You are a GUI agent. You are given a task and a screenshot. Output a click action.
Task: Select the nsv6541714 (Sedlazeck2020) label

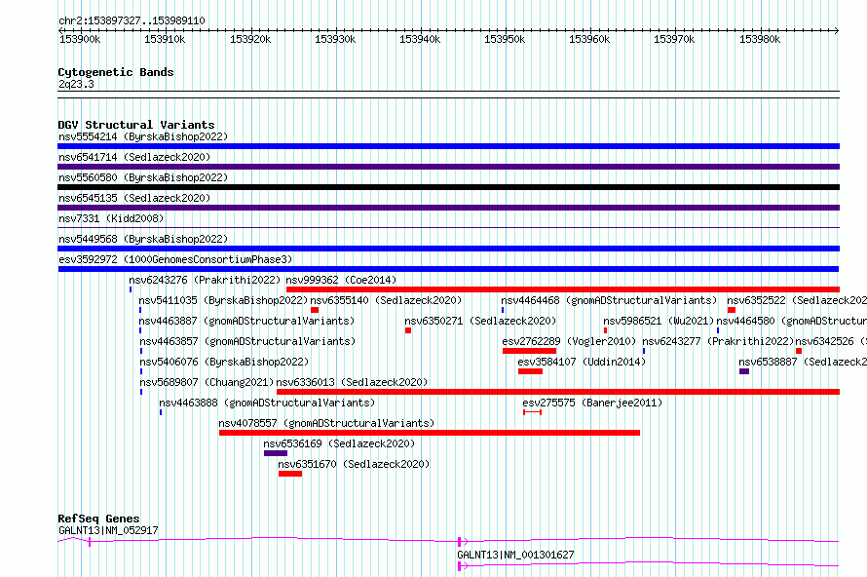click(134, 157)
